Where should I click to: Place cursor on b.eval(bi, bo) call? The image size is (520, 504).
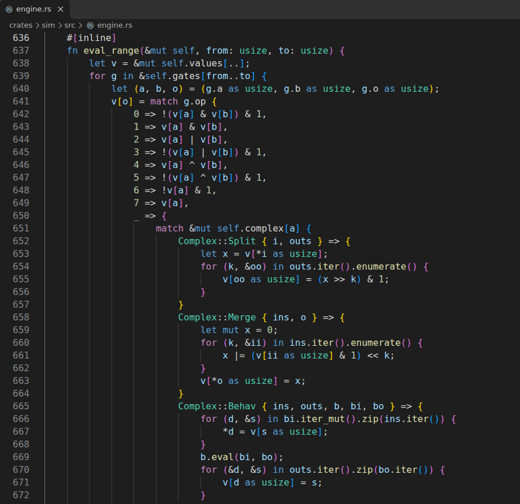[x=242, y=457]
